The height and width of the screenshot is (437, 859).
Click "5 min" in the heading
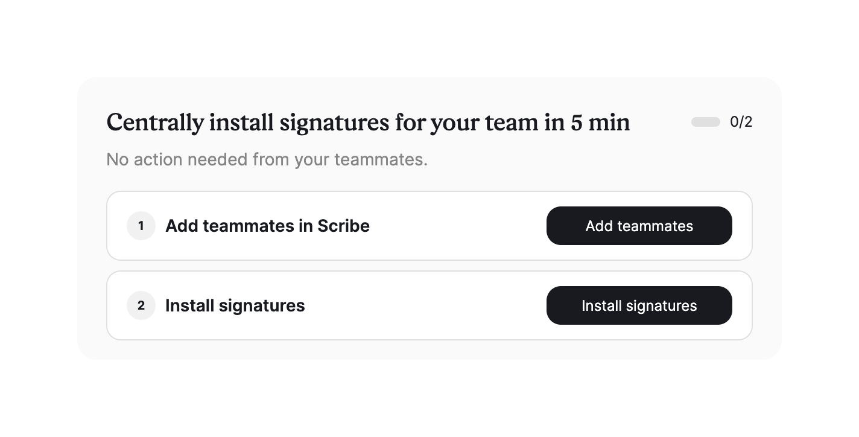pyautogui.click(x=600, y=123)
